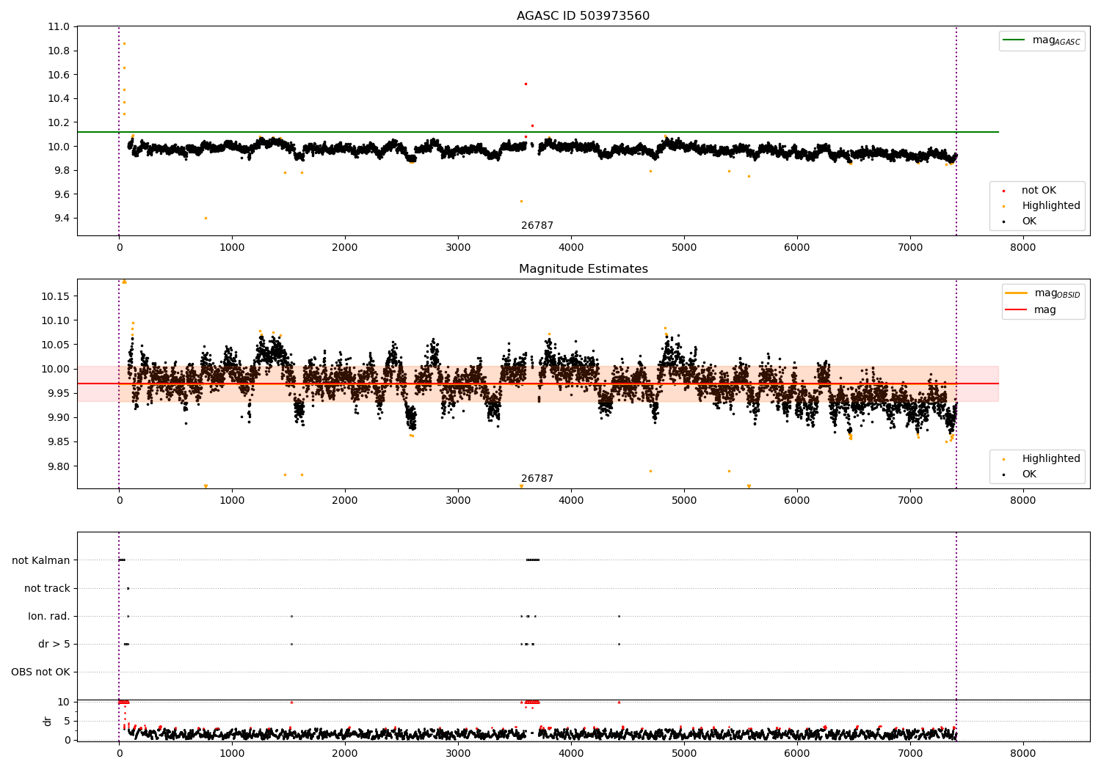This screenshot has width=1101, height=770.
Task: Click the '26787' label in middle plot
Action: (x=537, y=479)
